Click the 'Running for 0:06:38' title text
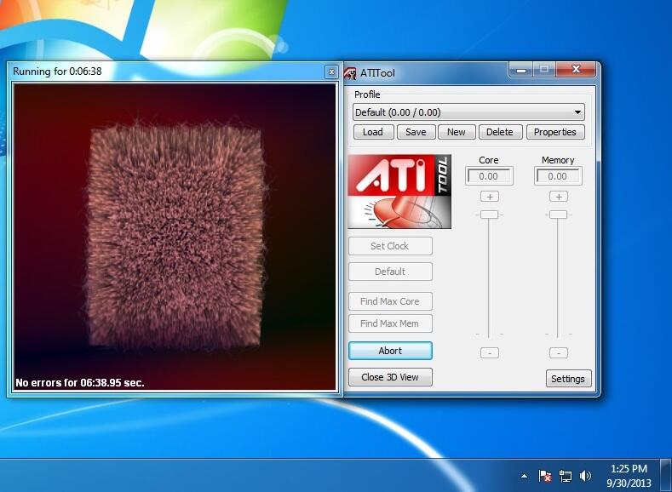The image size is (672, 492). click(x=57, y=72)
